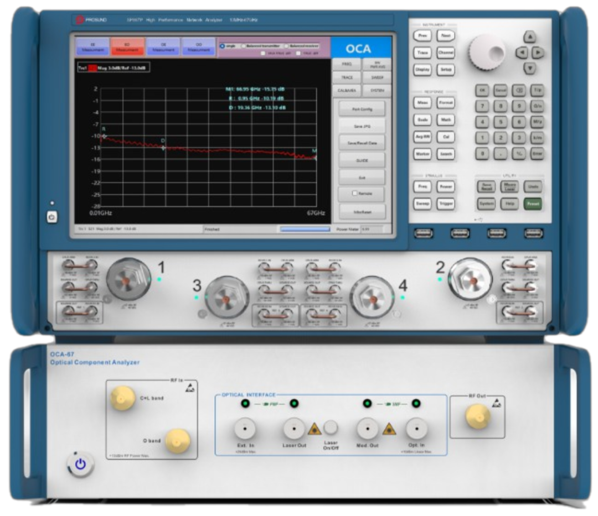
Task: Push the right arrow navigation key
Action: coord(538,53)
